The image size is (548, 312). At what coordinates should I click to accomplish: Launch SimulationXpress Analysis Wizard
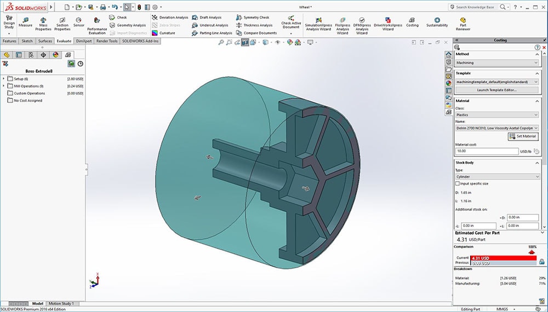(x=318, y=24)
